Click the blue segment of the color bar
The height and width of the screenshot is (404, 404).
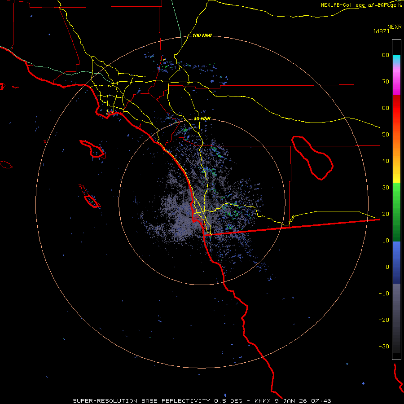click(396, 263)
